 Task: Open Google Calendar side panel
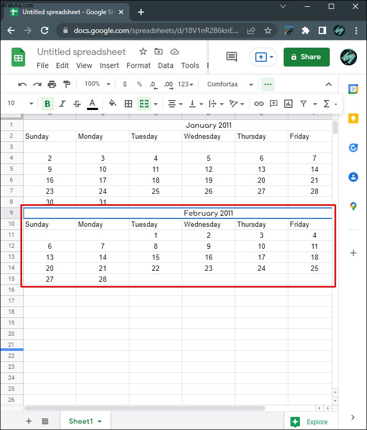point(353,89)
